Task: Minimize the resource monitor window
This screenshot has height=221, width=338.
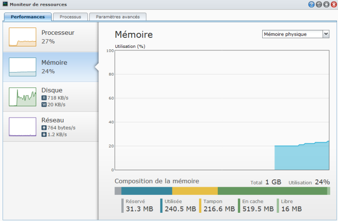Action: pyautogui.click(x=319, y=4)
